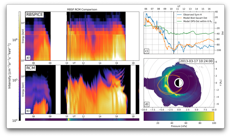Click the panel label b) in RCM plot
231x137 pixels.
click(x=28, y=111)
